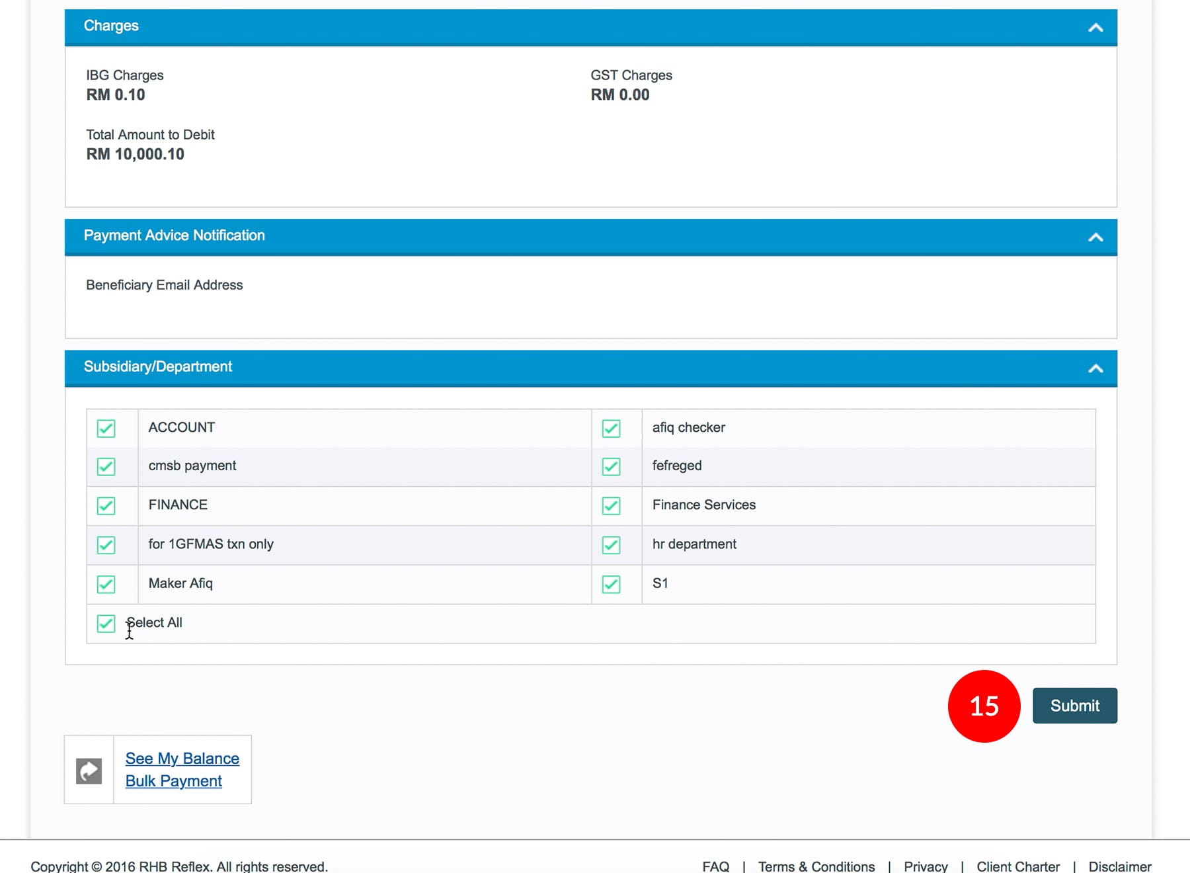Uncheck the afiq checker checkbox
This screenshot has height=873, width=1190.
pos(611,429)
